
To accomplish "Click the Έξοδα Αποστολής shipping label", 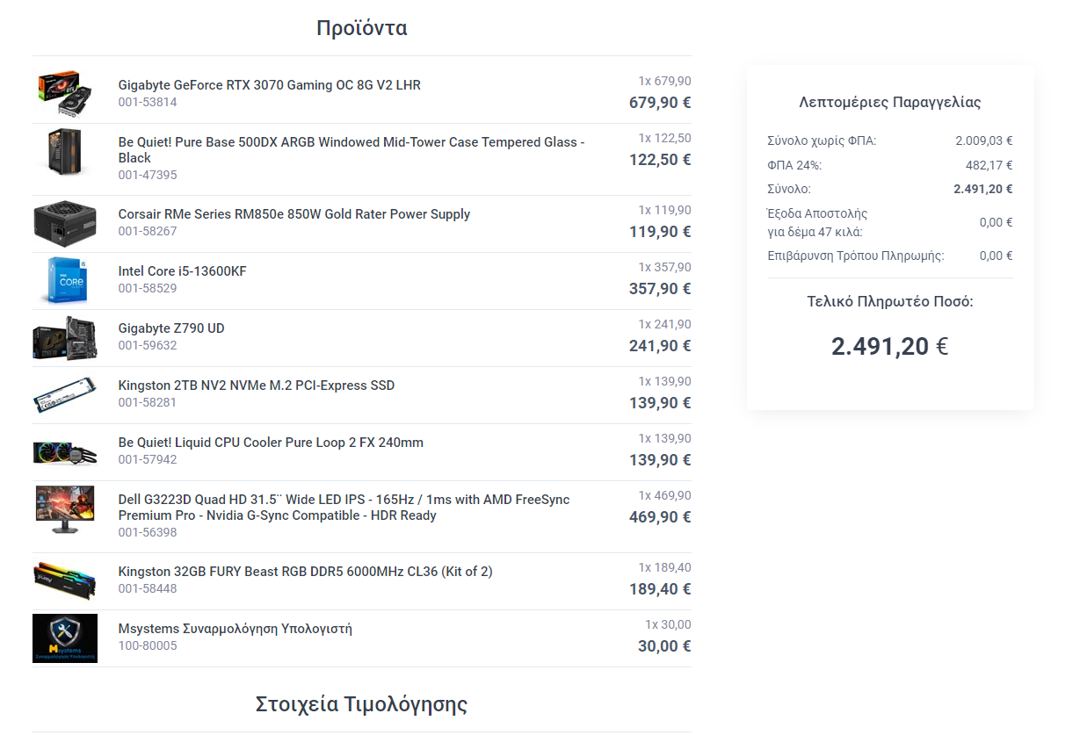I will pos(817,222).
